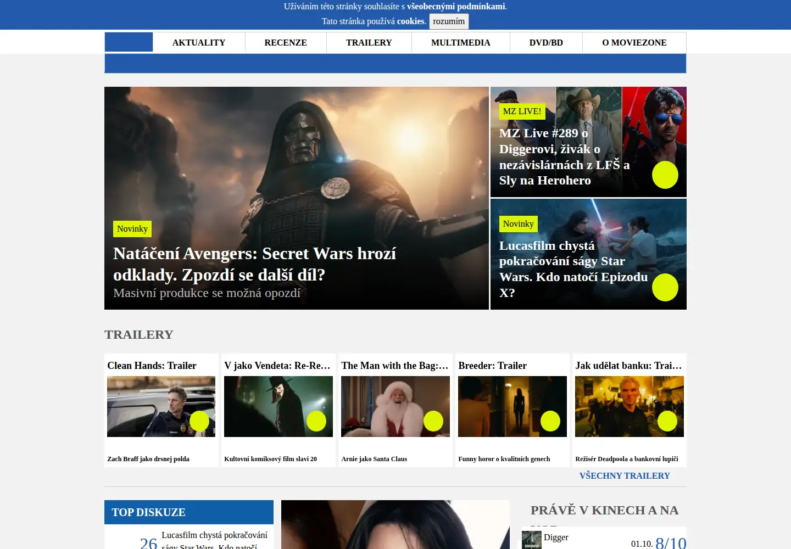The image size is (791, 549).
Task: Open Avengers: Secret Wars headline article
Action: 254,264
